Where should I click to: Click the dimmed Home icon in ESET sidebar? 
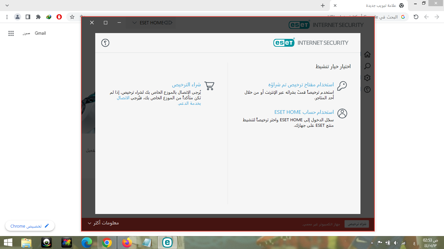(367, 54)
